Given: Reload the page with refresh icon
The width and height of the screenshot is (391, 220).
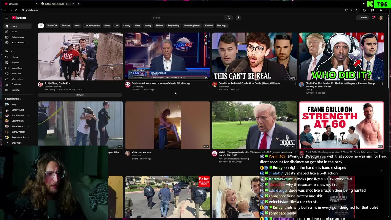Looking at the screenshot, I should 16,10.
